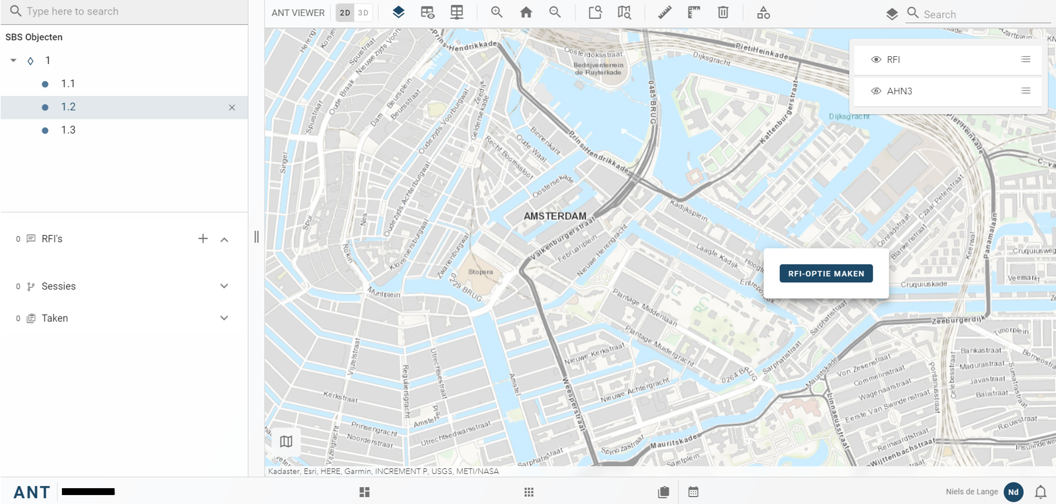The height and width of the screenshot is (504, 1056).
Task: Click the home extent icon
Action: coord(526,13)
